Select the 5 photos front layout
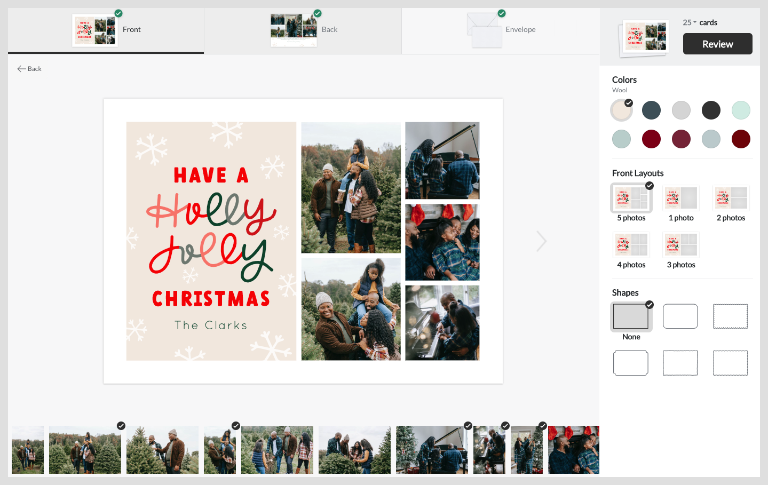Screen dimensions: 768x485 pyautogui.click(x=631, y=197)
